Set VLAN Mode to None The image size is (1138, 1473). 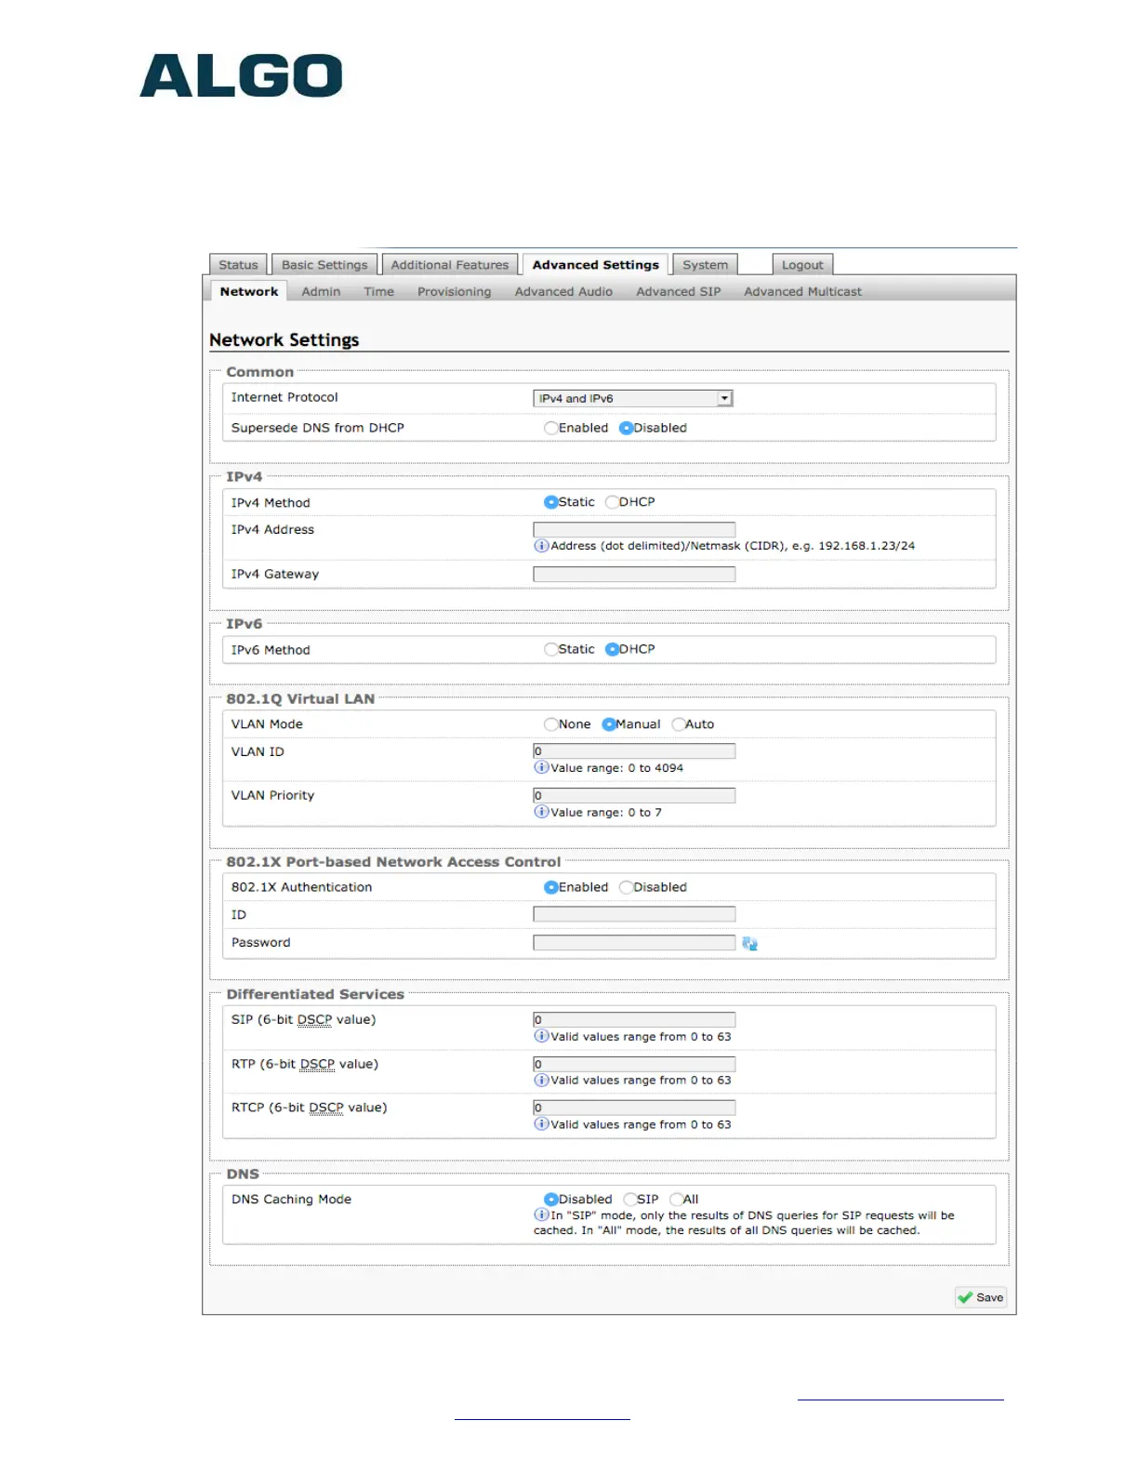(x=551, y=724)
